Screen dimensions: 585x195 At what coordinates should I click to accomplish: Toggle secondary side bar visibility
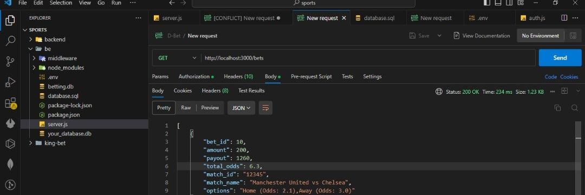(x=510, y=3)
